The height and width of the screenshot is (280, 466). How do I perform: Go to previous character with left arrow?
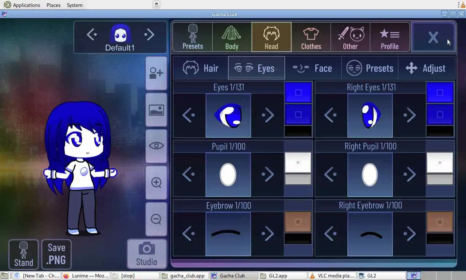coord(92,35)
